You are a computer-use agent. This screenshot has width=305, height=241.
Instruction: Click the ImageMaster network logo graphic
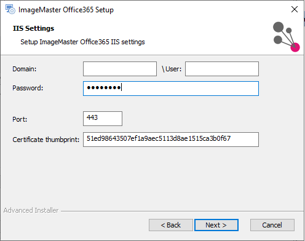[287, 37]
